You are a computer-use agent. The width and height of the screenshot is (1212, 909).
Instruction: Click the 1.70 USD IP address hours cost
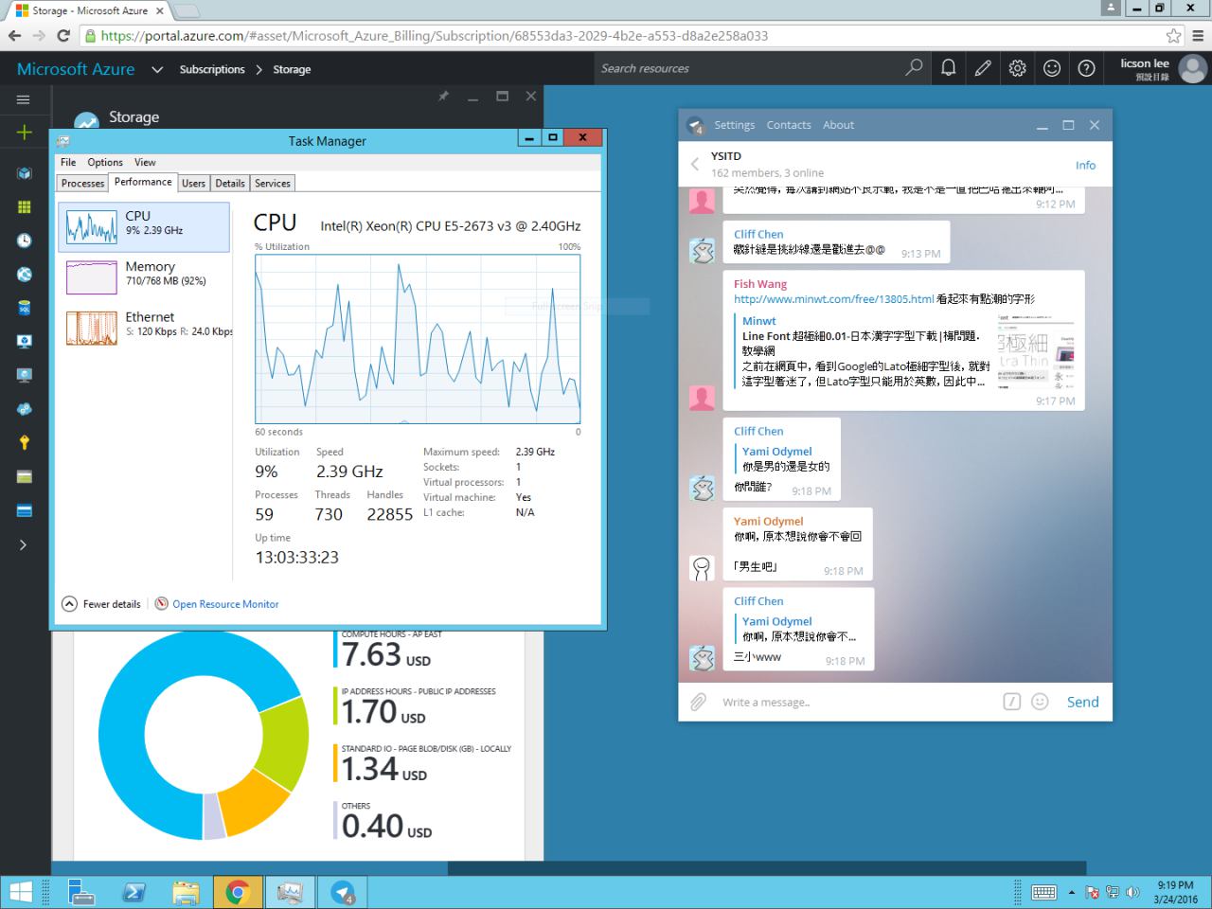[383, 711]
